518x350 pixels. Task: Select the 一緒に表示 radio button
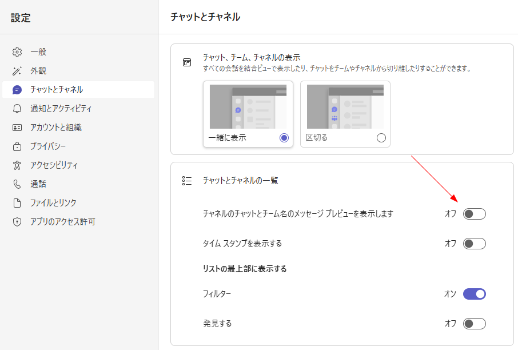(x=284, y=138)
